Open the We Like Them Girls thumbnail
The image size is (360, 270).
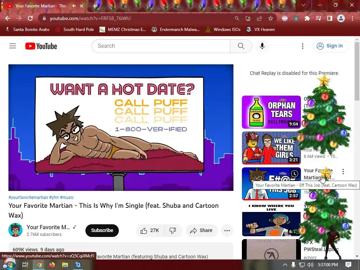271,148
